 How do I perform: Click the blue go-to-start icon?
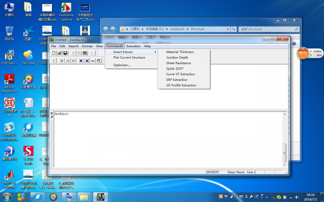[x=81, y=61]
